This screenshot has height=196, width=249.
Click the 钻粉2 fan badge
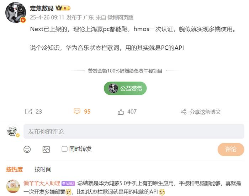pyautogui.click(x=68, y=184)
